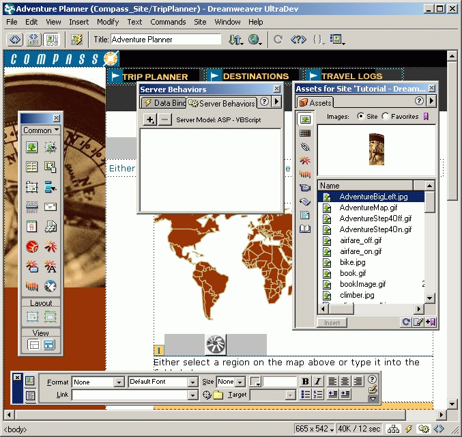Refresh Design view toolbar icon
The width and height of the screenshot is (462, 437).
click(x=278, y=40)
